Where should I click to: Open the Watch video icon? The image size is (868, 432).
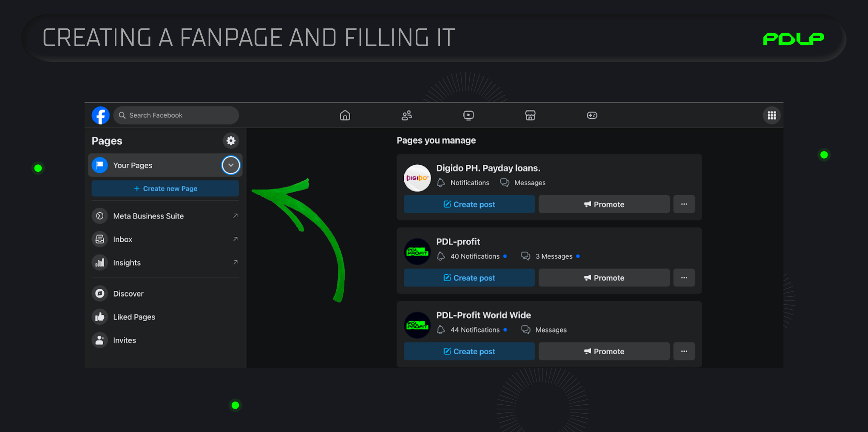(468, 115)
